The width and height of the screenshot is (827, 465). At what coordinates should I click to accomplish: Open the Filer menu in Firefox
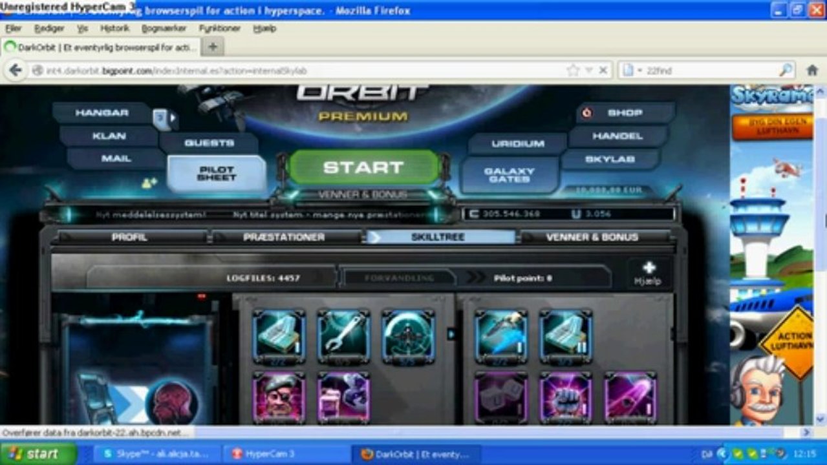point(13,28)
